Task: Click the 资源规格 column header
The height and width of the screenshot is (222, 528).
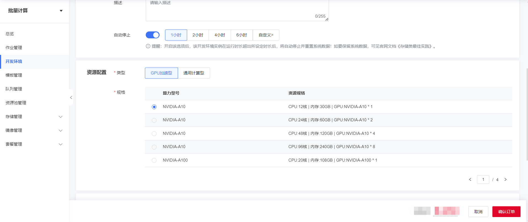Action: pos(296,93)
